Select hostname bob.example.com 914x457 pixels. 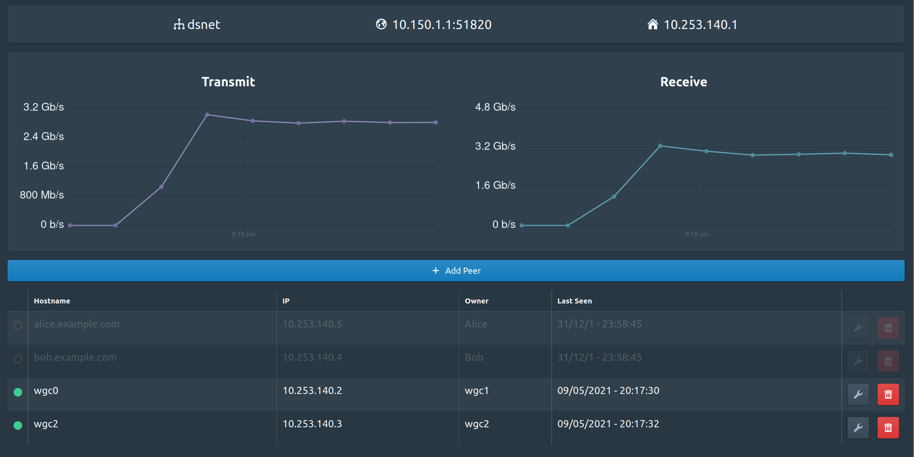[75, 357]
